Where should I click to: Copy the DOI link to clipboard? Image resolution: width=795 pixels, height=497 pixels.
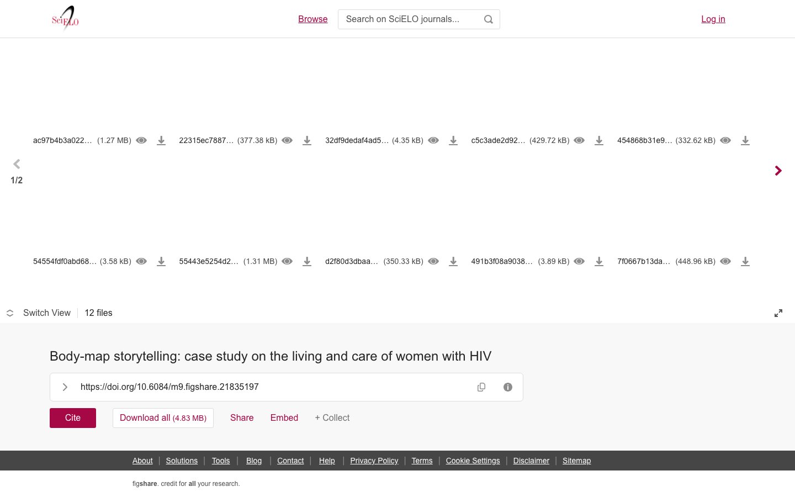tap(481, 387)
